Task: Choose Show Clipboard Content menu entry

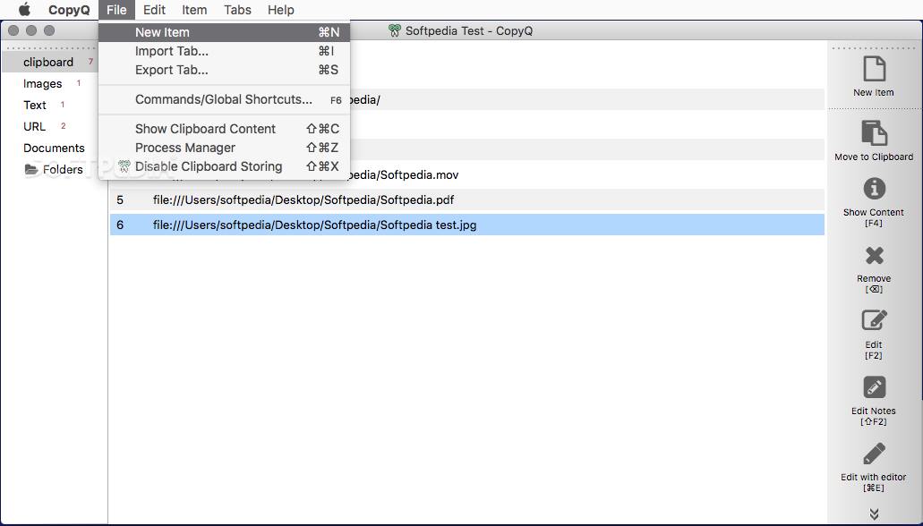Action: [x=225, y=129]
